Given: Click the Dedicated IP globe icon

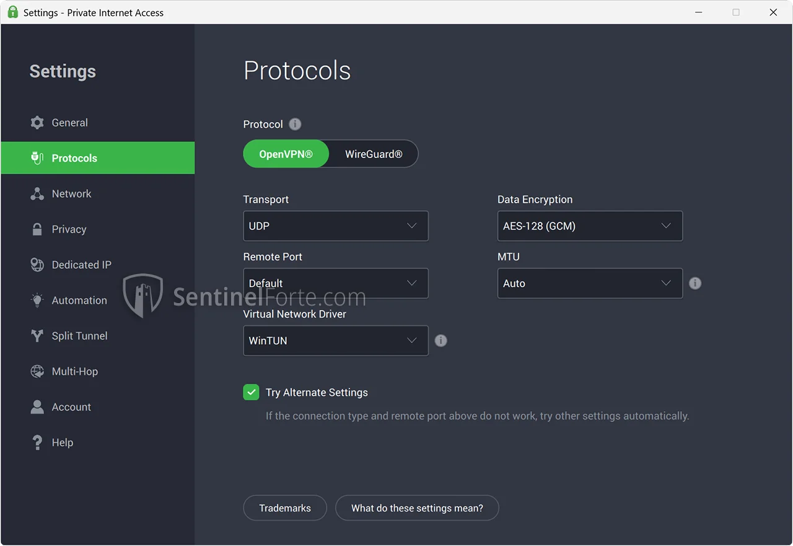Looking at the screenshot, I should [37, 265].
